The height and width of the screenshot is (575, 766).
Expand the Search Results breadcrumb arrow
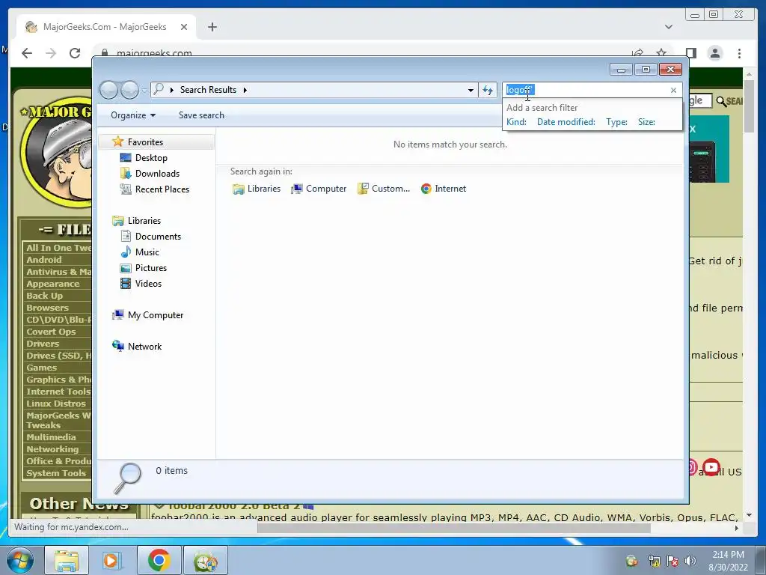245,90
